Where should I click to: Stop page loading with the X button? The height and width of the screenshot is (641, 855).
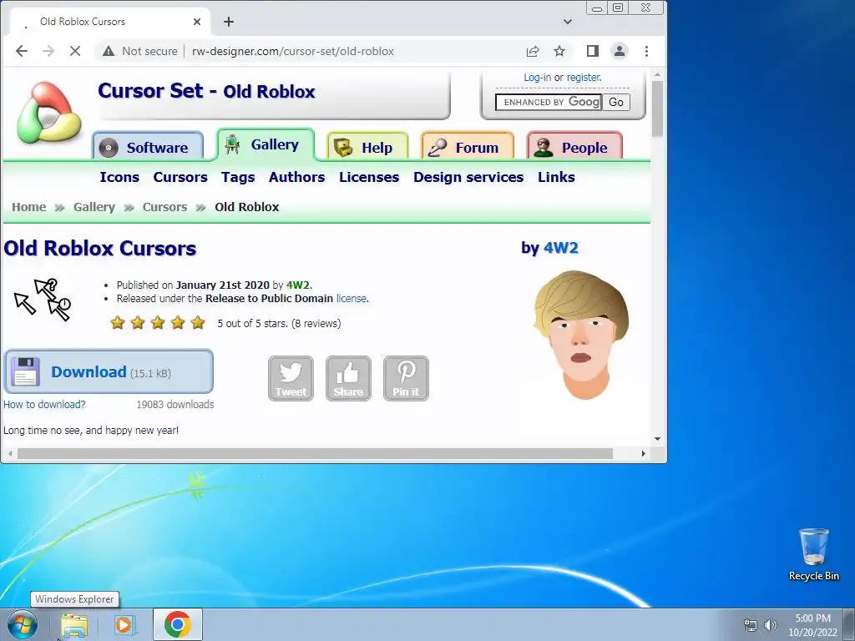pos(75,51)
